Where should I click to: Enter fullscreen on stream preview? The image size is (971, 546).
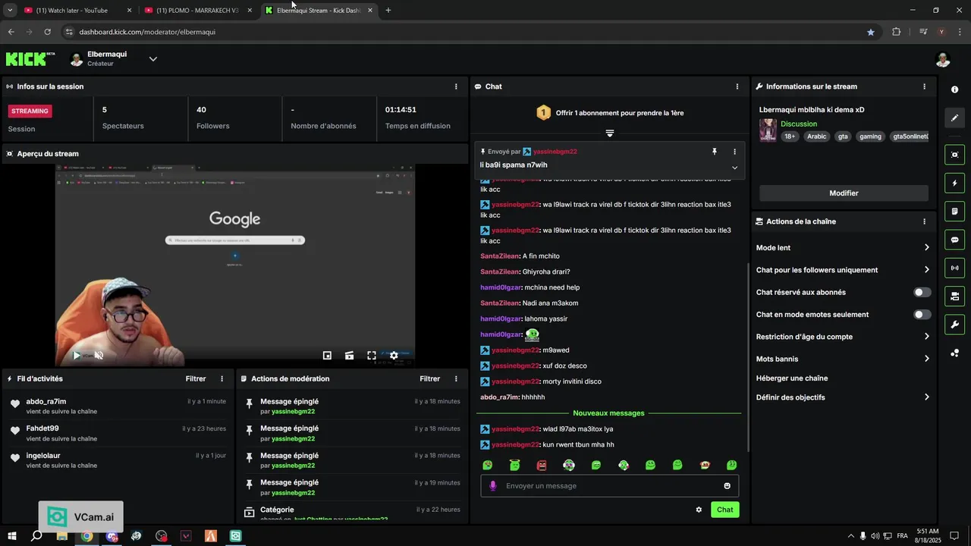[372, 355]
